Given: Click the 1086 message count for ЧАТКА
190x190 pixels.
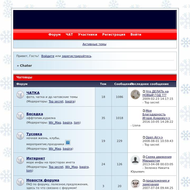Looking at the screenshot, I should click(120, 97).
